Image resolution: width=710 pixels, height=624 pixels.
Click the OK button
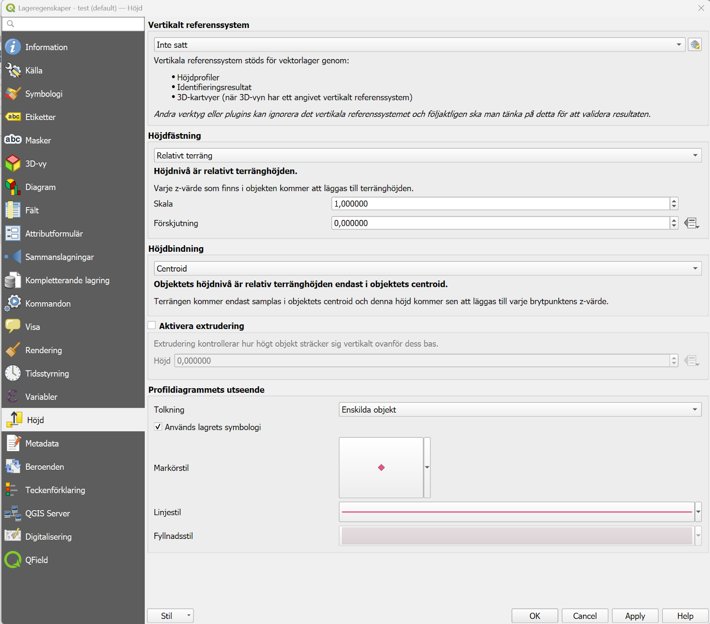pyautogui.click(x=535, y=616)
